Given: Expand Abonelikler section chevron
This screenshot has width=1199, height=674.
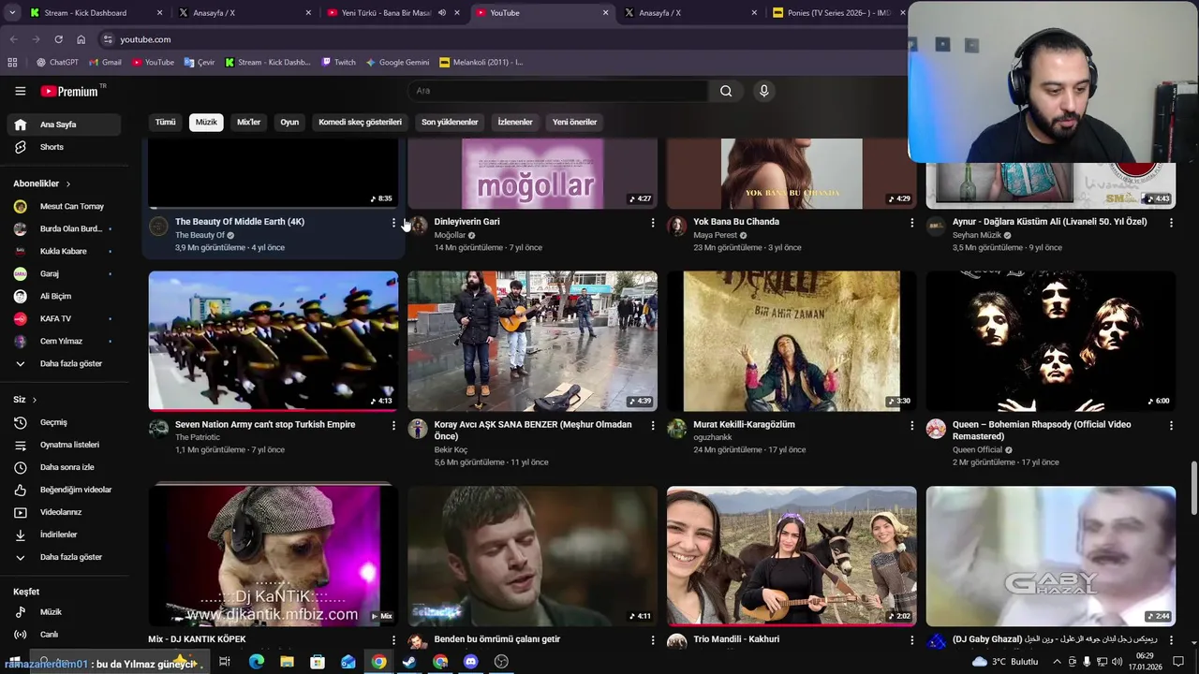Looking at the screenshot, I should [x=68, y=184].
